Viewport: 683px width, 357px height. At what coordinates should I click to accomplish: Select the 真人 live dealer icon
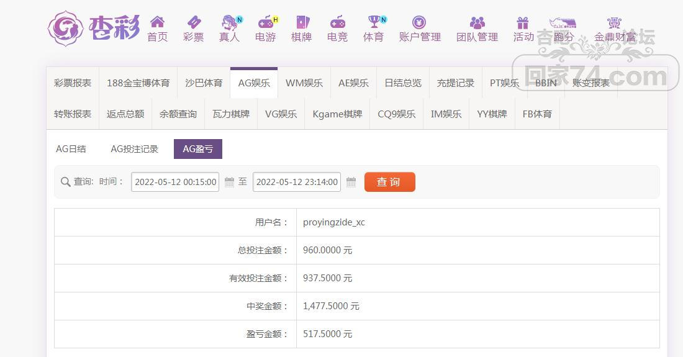(229, 23)
